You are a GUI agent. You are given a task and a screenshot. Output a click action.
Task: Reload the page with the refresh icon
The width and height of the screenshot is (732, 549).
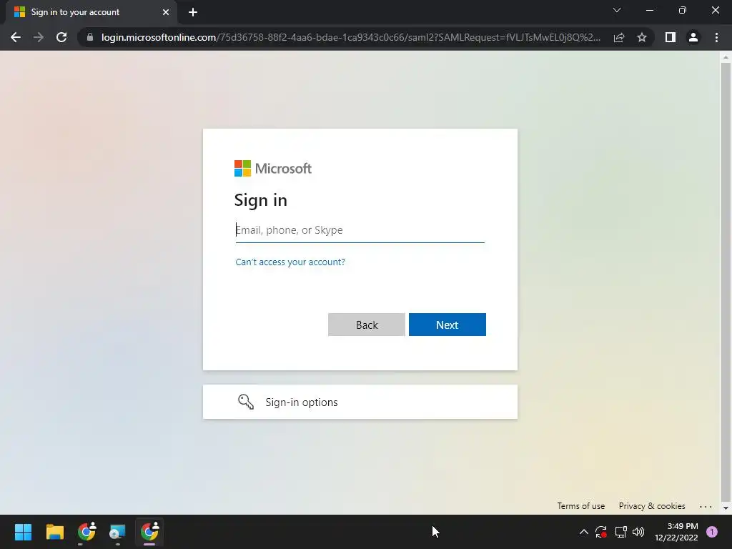pos(61,37)
